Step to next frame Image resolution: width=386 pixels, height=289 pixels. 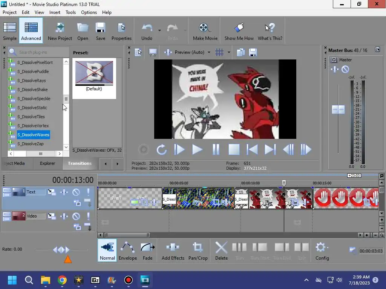306,149
